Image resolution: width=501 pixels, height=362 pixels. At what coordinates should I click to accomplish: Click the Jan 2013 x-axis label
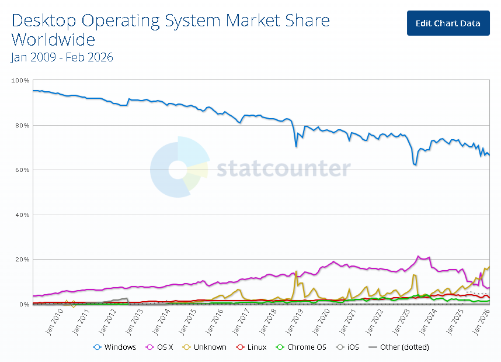point(135,322)
